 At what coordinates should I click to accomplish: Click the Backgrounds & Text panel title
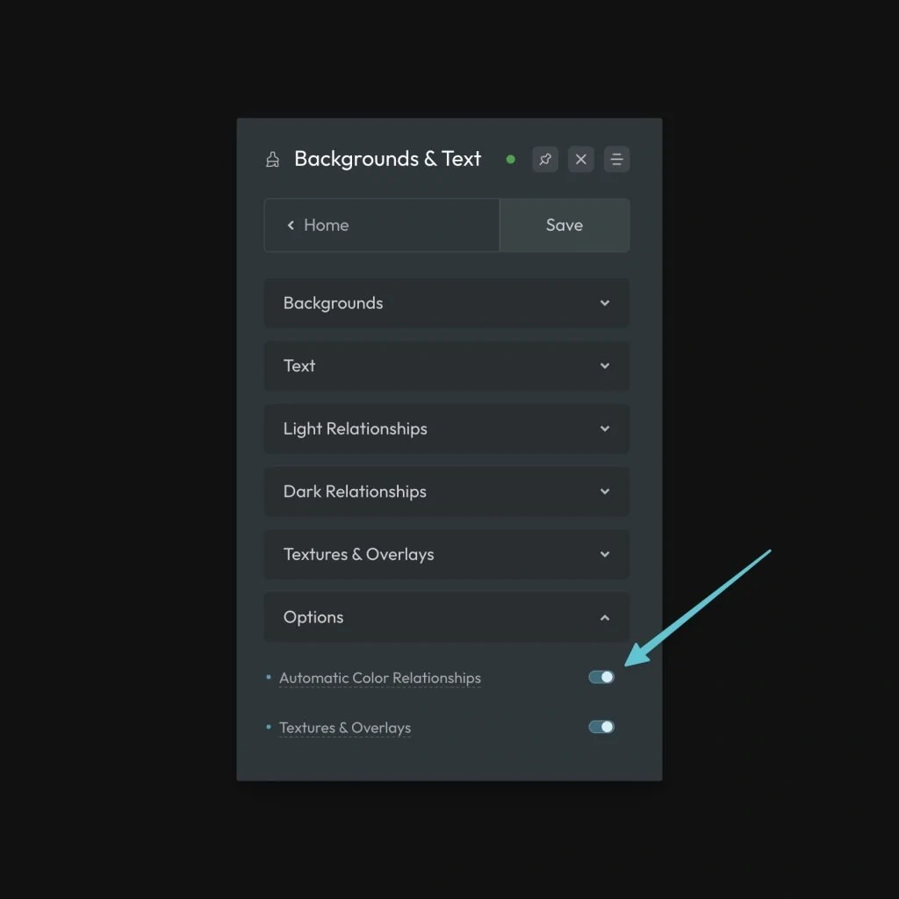click(387, 159)
